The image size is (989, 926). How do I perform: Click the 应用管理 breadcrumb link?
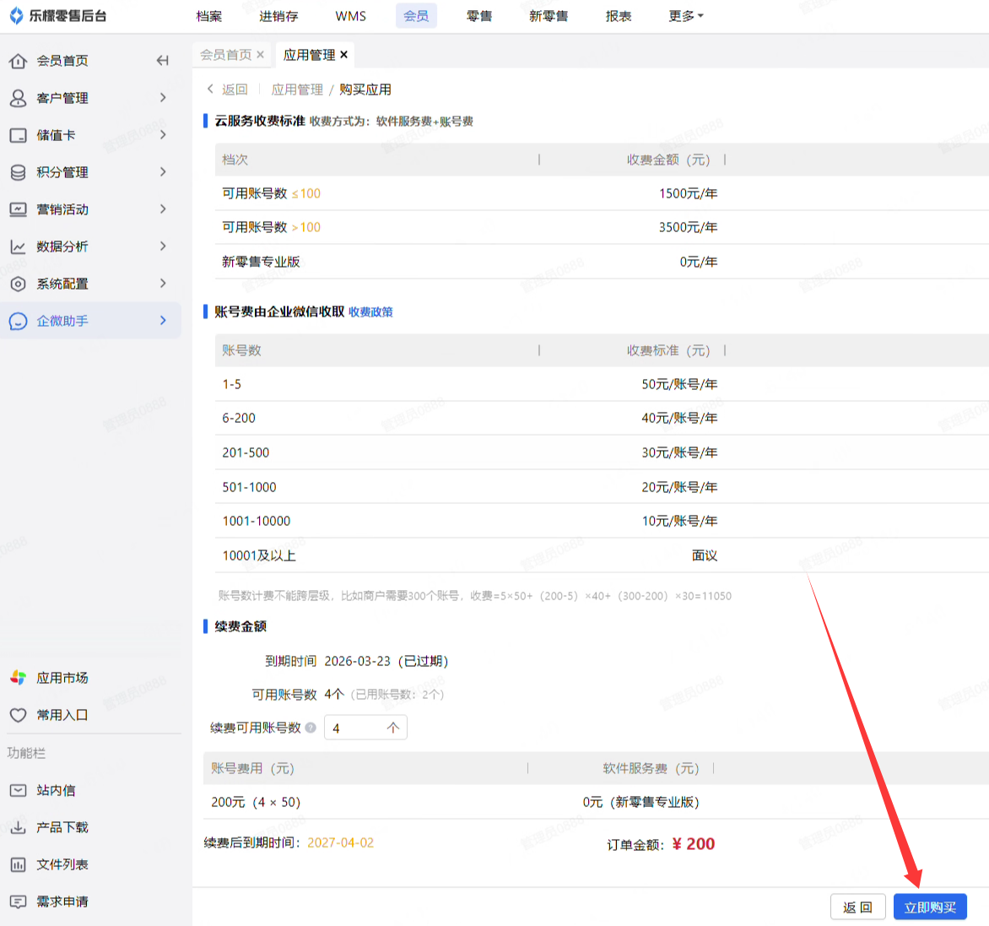click(297, 89)
